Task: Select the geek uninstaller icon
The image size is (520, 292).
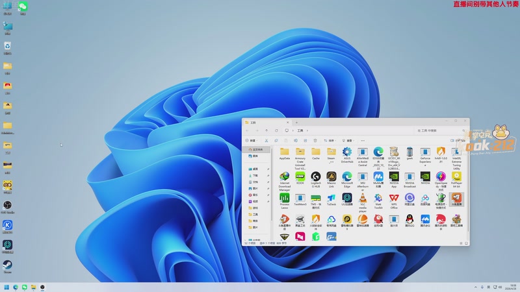Action: pyautogui.click(x=409, y=154)
